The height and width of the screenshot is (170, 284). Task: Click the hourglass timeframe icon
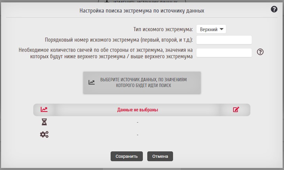(x=44, y=122)
